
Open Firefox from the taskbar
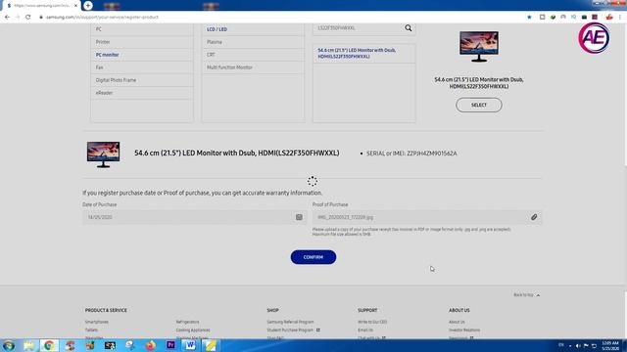point(150,345)
